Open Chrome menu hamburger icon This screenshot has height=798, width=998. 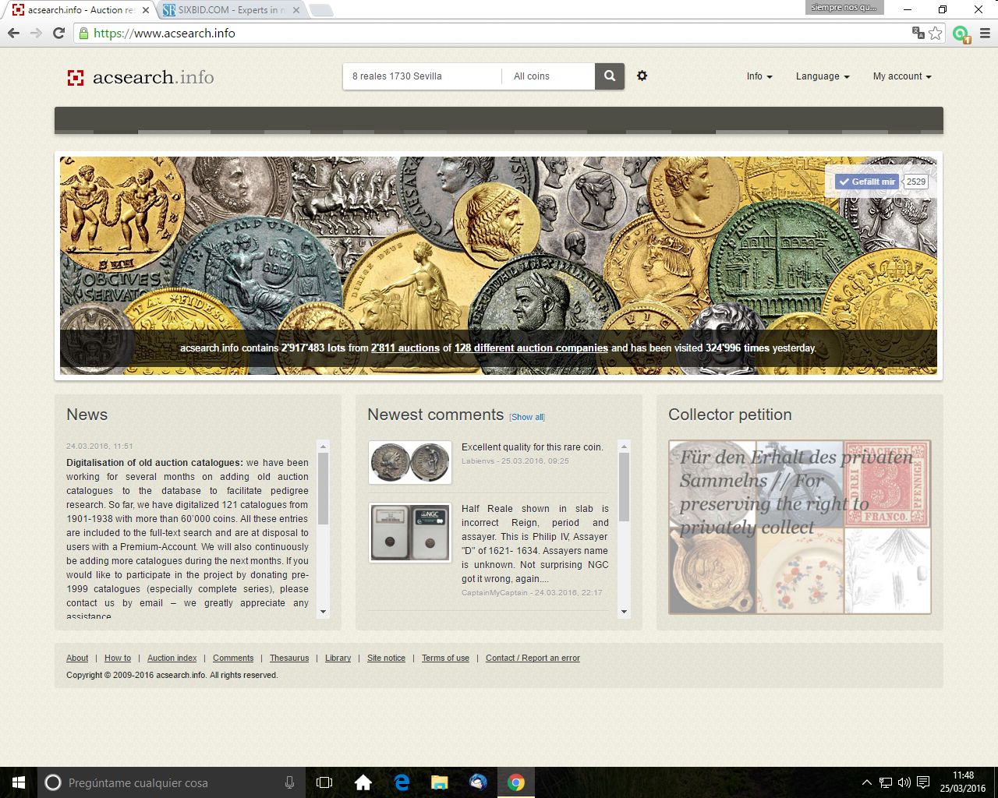coord(985,33)
